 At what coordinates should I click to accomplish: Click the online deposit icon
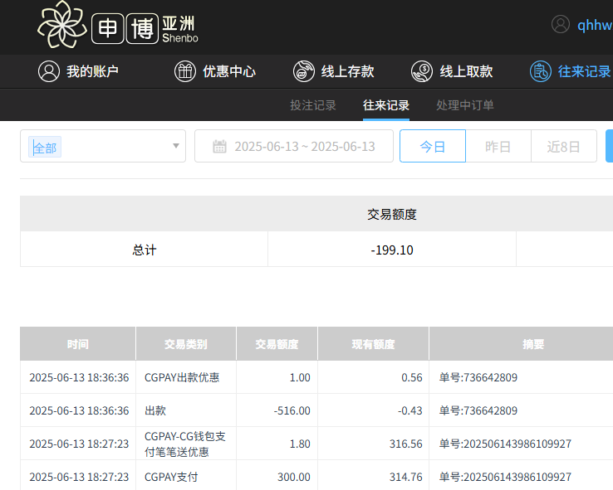304,71
